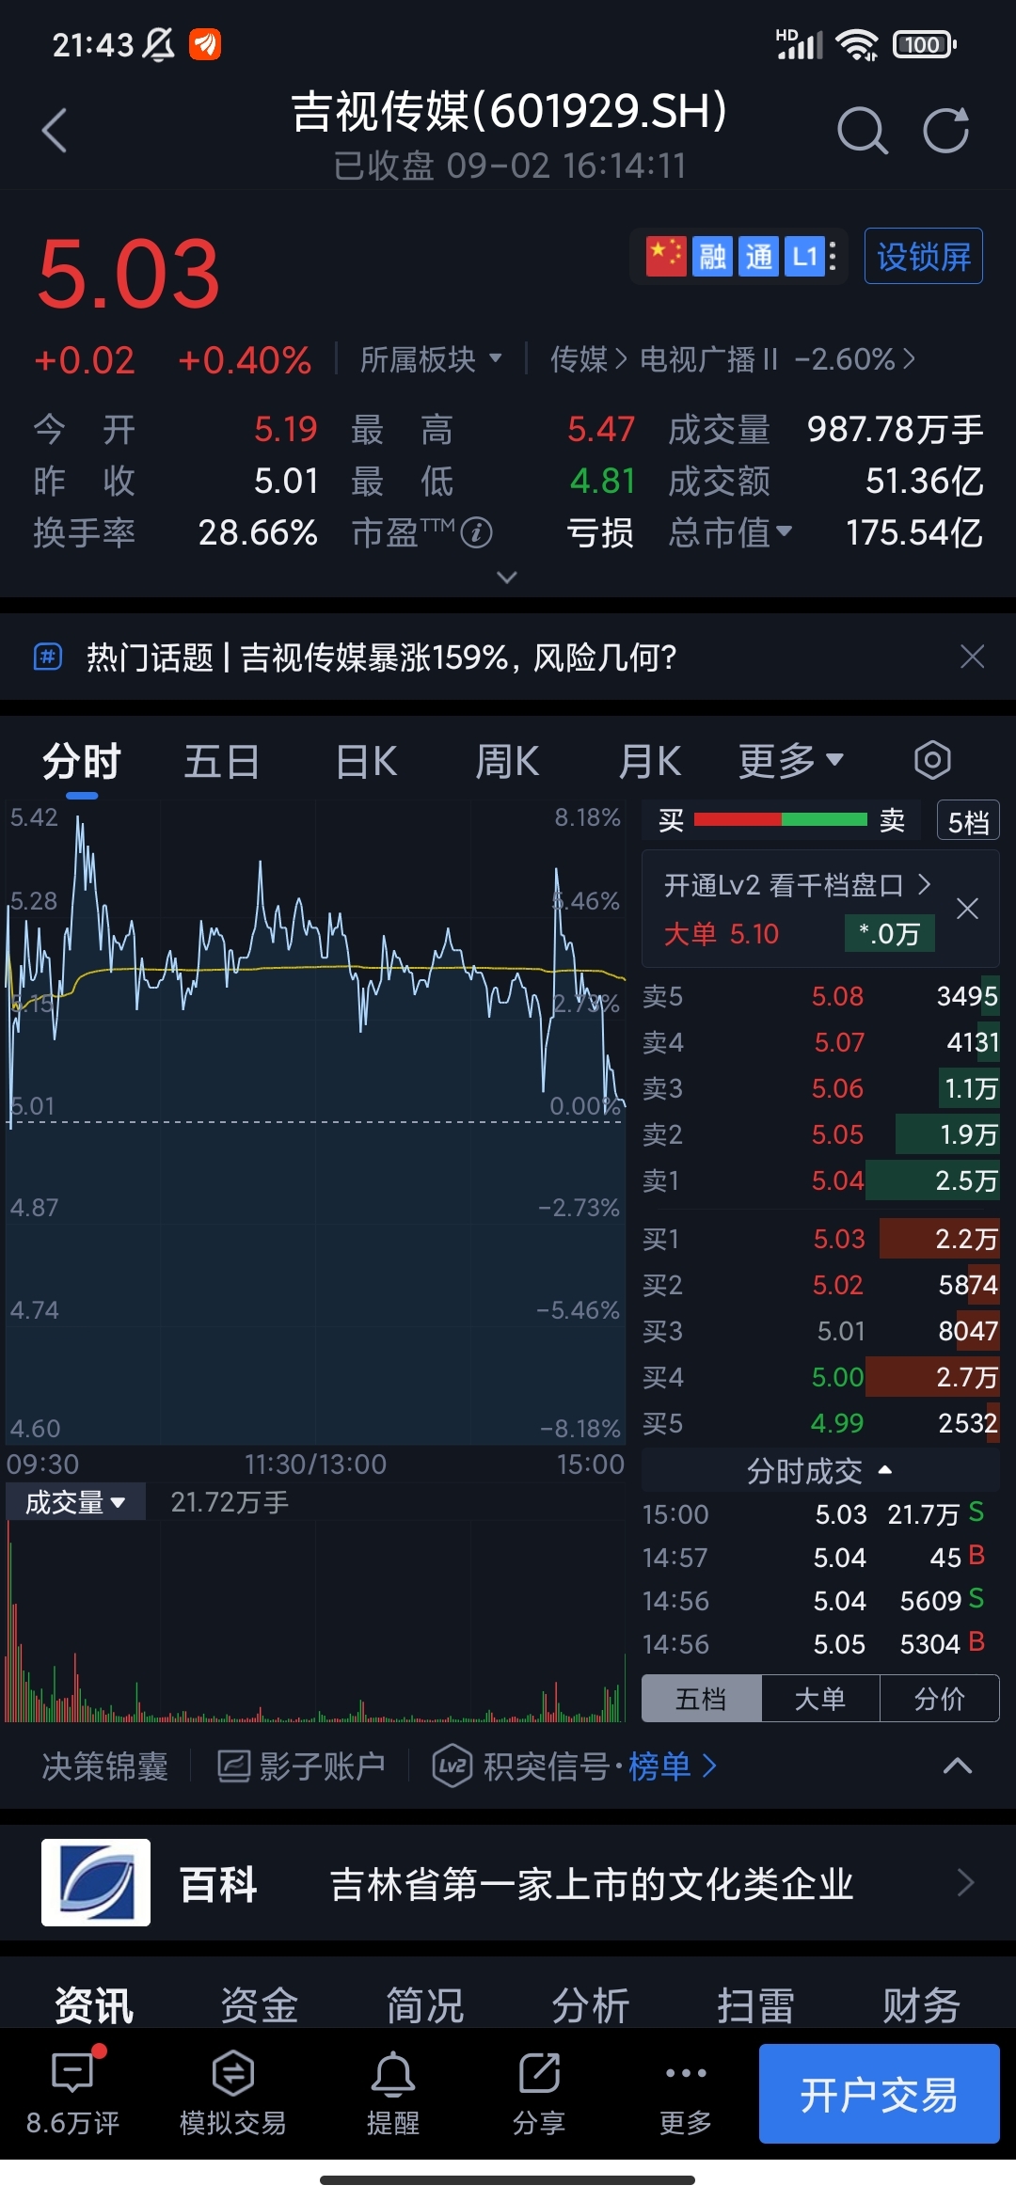
Task: Open the 百科 row right chevron
Action: (x=965, y=1883)
